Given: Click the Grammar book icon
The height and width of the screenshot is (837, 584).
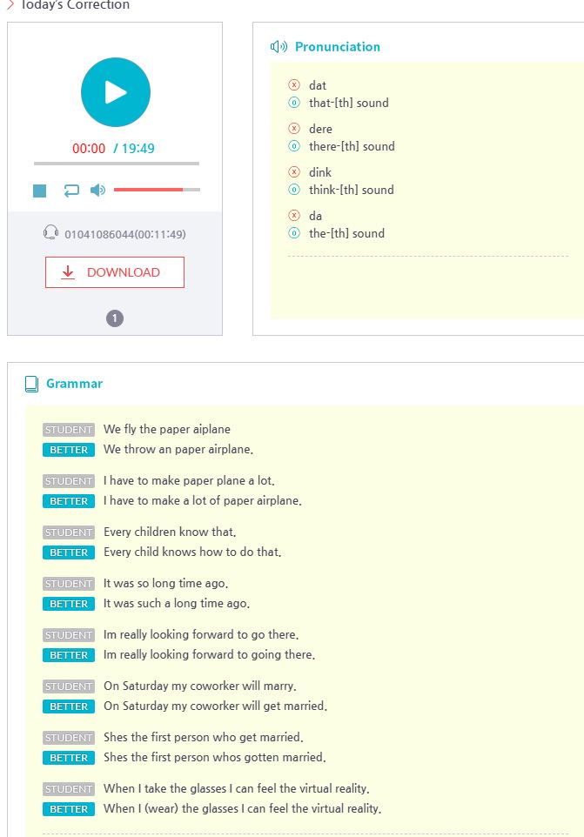Looking at the screenshot, I should [x=31, y=384].
